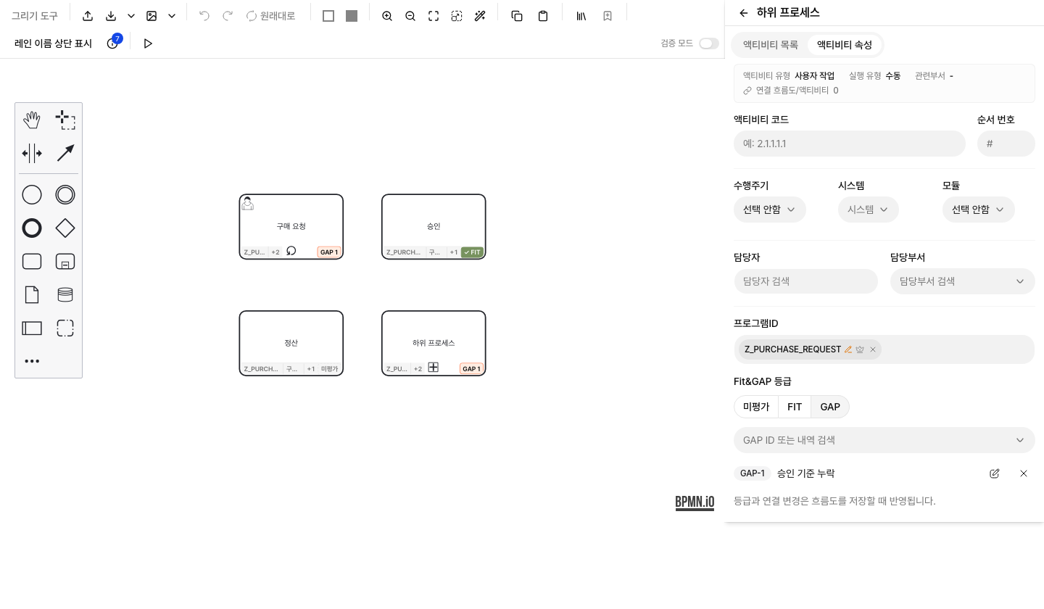Set Fit&GAP grade to GAP
Image resolution: width=1044 pixels, height=609 pixels.
click(830, 407)
